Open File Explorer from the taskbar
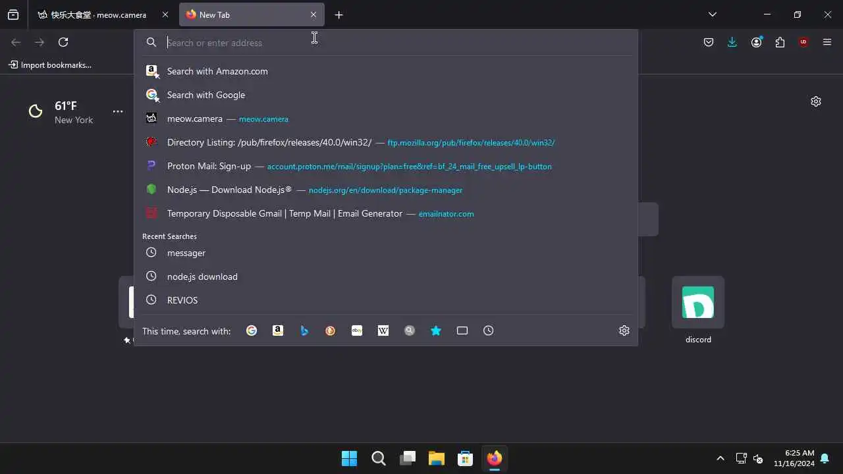 pyautogui.click(x=437, y=458)
